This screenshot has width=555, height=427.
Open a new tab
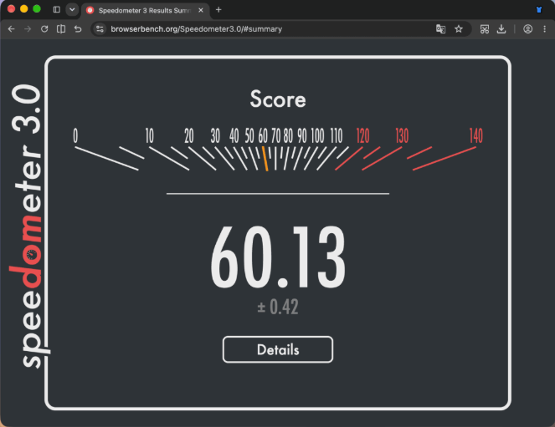click(218, 10)
